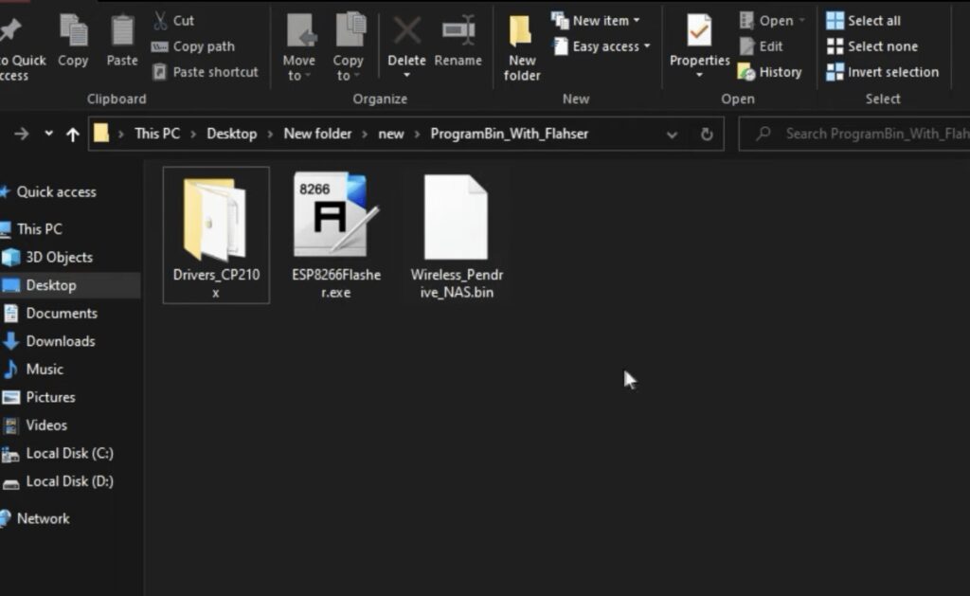
Task: Expand the chevron after This PC breadcrumb
Action: click(193, 135)
